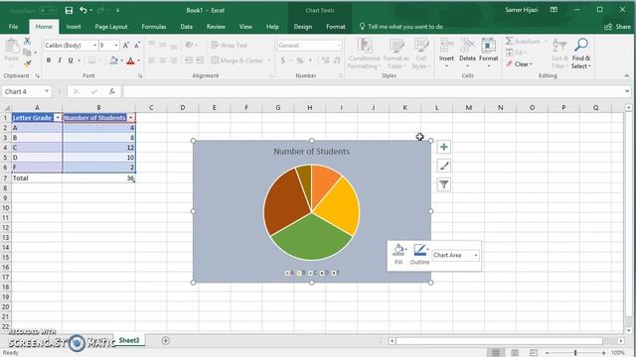Open Chart Filters funnel button
This screenshot has width=636, height=357.
(x=444, y=184)
